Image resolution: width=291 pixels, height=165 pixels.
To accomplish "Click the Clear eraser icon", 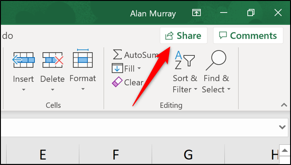I will tap(117, 82).
